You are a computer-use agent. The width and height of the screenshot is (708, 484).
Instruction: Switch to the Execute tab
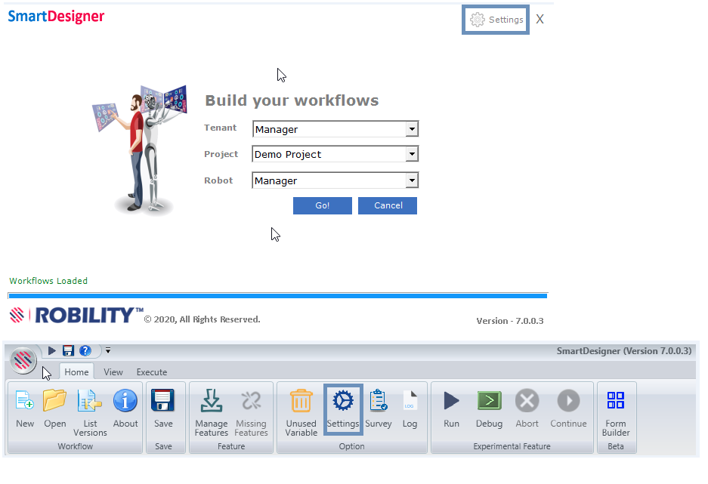pos(151,371)
